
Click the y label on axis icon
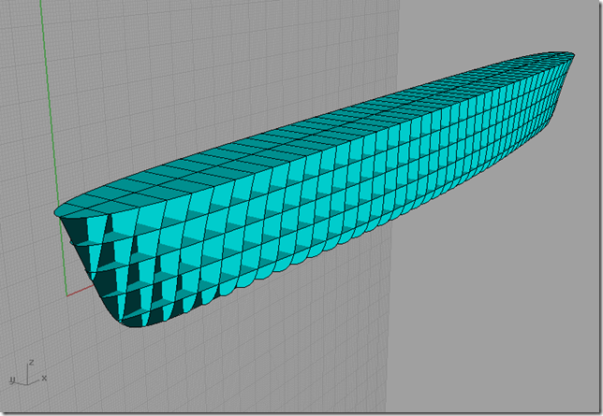coord(12,381)
